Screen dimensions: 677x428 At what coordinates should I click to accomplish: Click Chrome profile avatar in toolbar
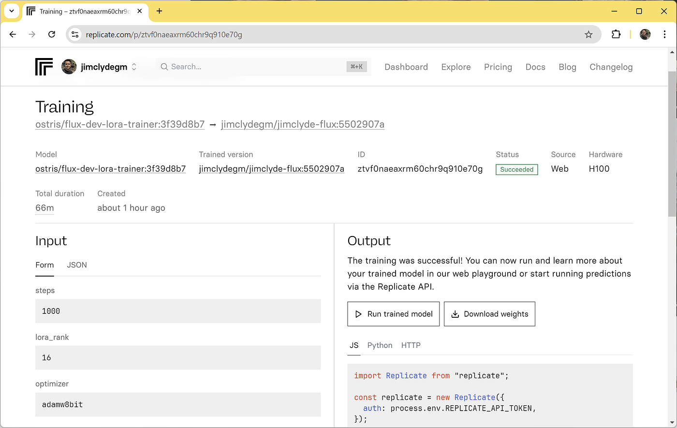(645, 34)
